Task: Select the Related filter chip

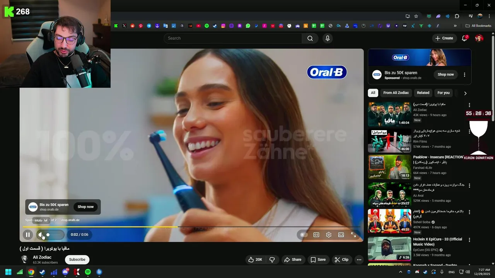Action: click(423, 93)
